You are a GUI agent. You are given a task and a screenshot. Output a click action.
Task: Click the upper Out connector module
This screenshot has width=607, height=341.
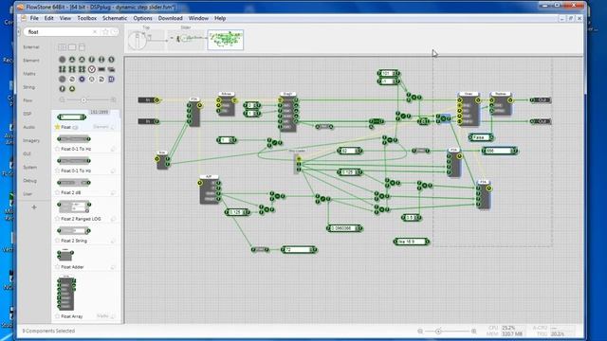click(x=540, y=100)
